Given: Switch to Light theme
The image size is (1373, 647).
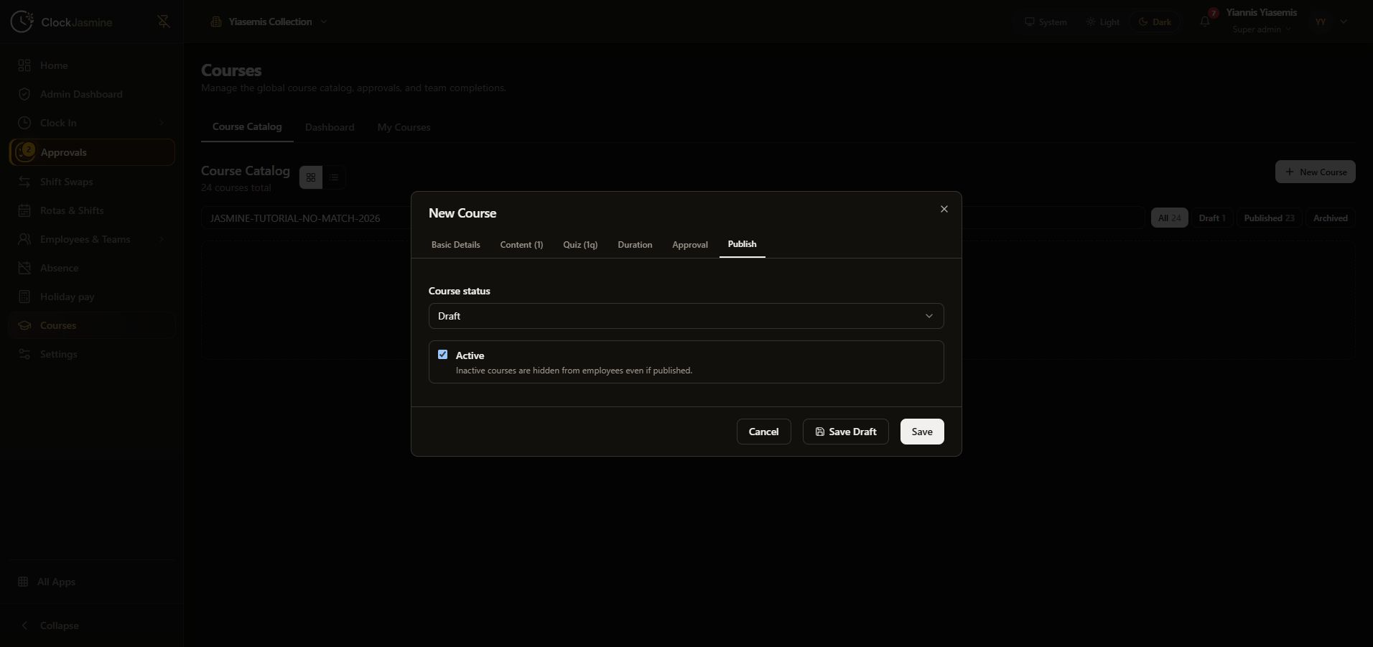Looking at the screenshot, I should 1103,22.
